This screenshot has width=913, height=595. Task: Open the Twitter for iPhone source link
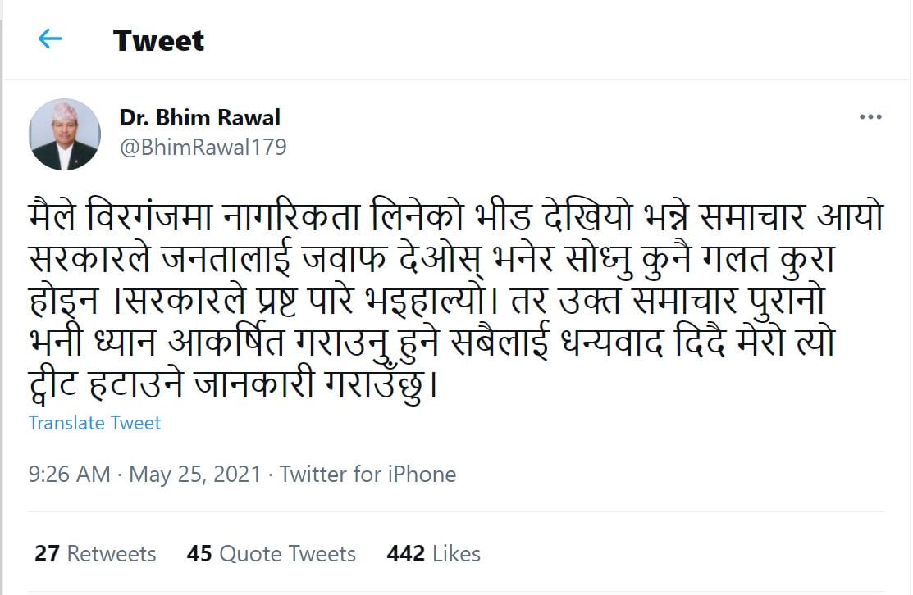(367, 474)
